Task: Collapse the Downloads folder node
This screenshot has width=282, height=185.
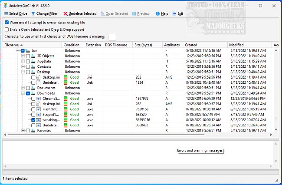Action: coord(23,93)
